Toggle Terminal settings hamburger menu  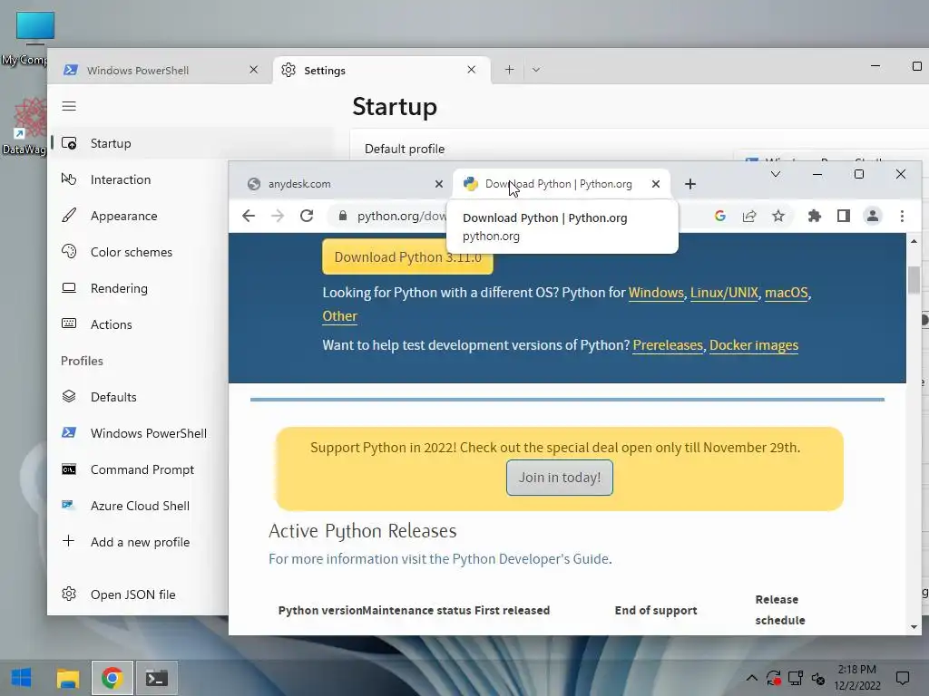69,106
